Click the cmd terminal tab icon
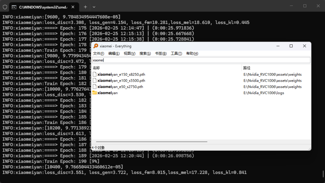The image size is (325, 183). tap(14, 7)
